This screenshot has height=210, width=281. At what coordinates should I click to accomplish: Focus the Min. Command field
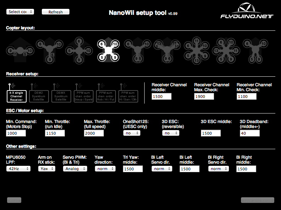[x=16, y=133]
